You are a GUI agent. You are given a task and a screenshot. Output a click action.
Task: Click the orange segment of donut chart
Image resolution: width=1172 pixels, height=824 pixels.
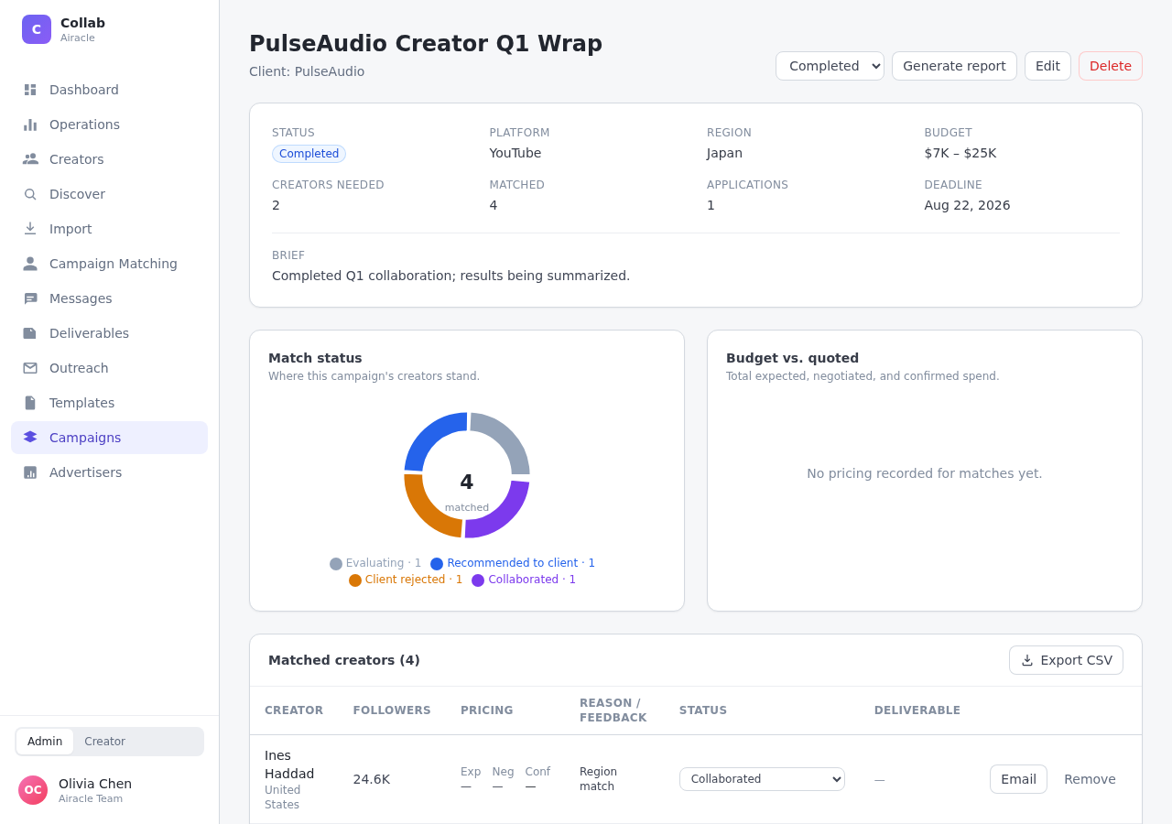point(427,511)
